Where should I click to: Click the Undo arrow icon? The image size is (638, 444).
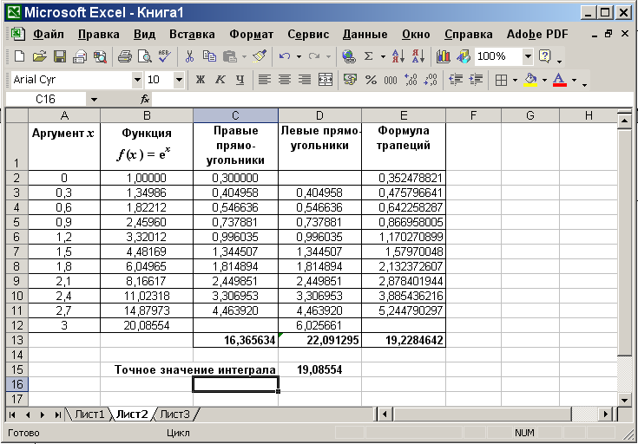pos(285,56)
